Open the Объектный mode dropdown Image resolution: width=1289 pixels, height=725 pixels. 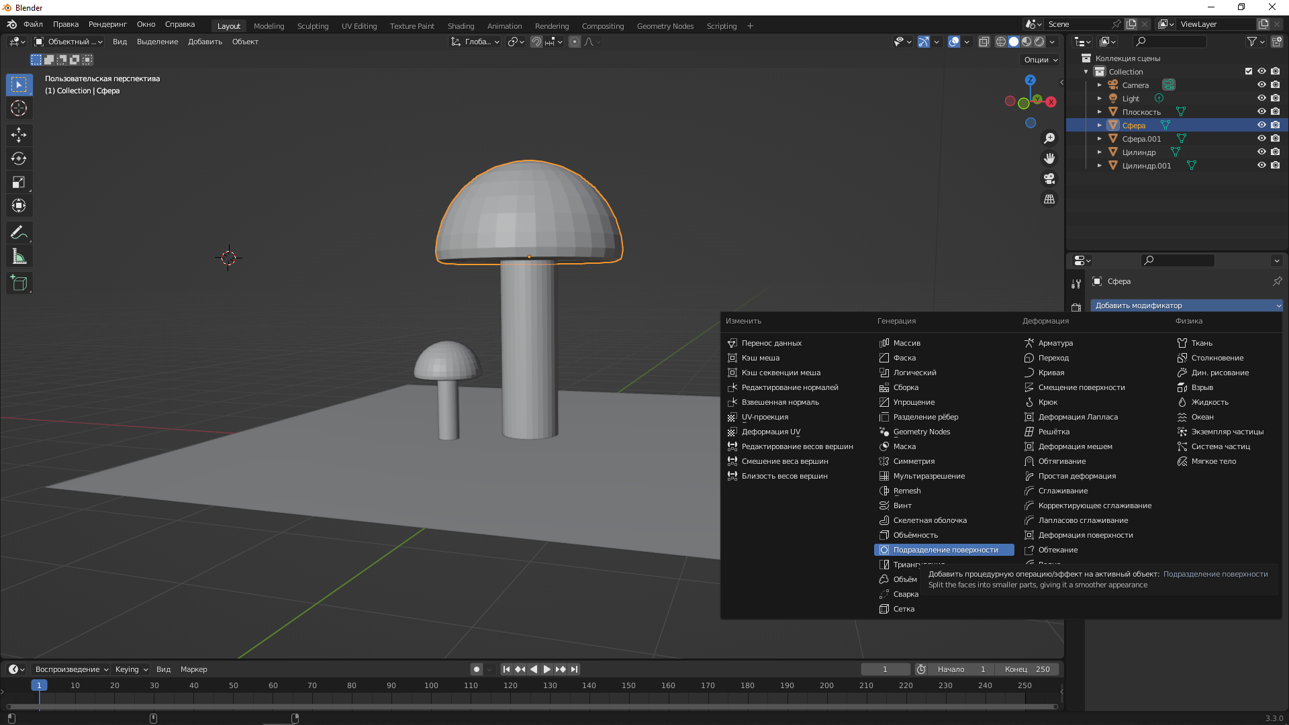pos(68,42)
